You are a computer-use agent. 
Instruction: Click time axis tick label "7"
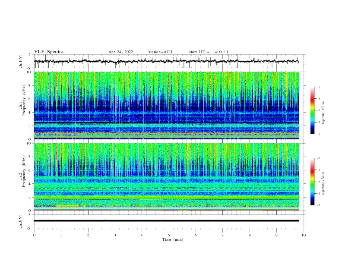click(223, 235)
